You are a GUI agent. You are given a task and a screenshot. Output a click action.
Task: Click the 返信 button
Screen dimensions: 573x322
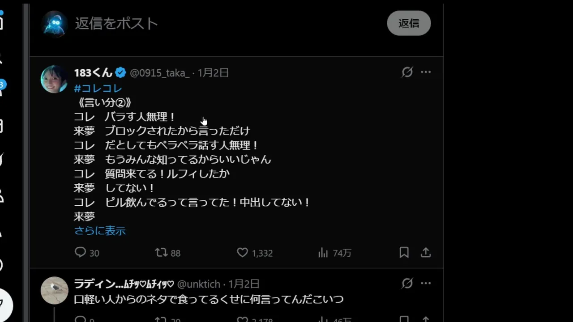409,23
